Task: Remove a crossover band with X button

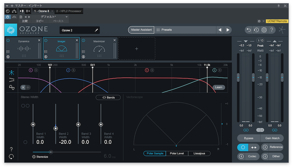Action: tap(23, 87)
